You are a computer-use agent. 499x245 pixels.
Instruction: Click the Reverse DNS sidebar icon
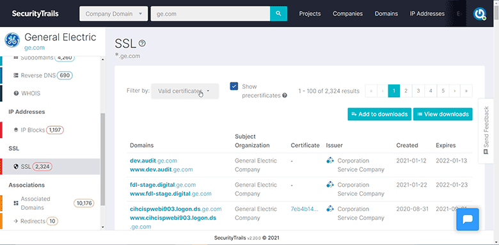pyautogui.click(x=16, y=75)
